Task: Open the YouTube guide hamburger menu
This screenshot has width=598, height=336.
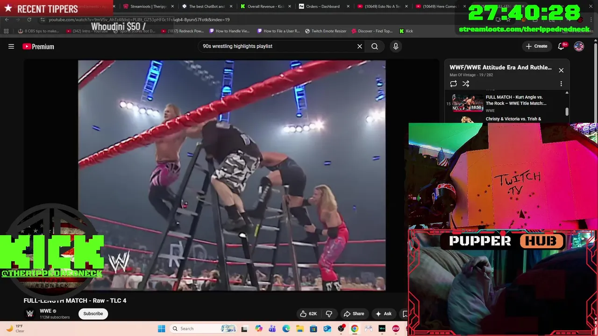Action: pos(11,46)
